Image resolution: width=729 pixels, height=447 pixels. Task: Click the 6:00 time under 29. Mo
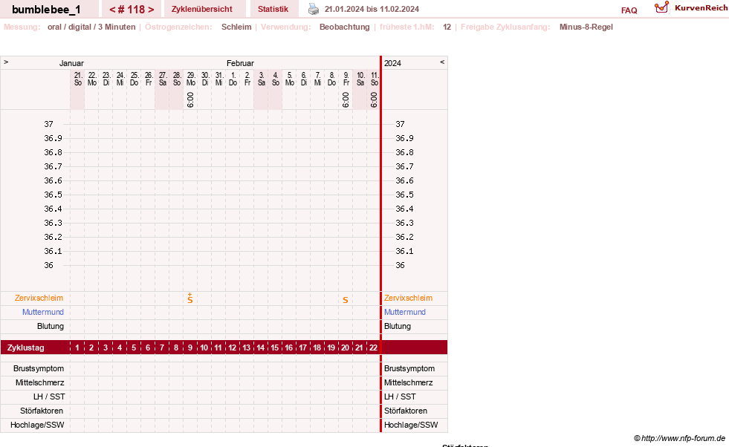pos(190,99)
